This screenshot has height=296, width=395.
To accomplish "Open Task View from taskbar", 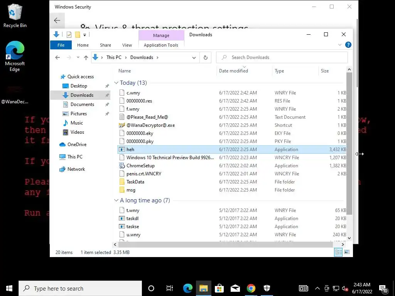I will 170,288.
